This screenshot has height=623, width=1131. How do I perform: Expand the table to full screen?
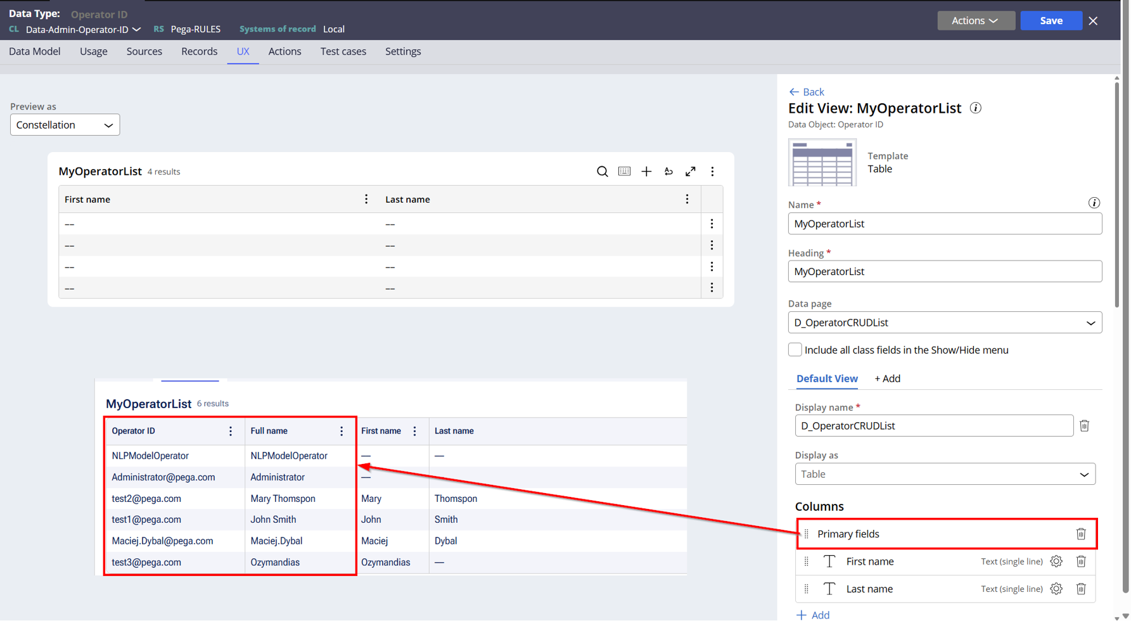click(691, 171)
